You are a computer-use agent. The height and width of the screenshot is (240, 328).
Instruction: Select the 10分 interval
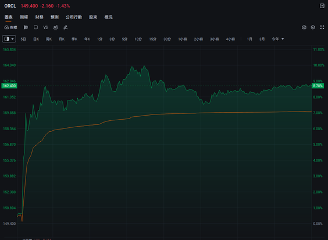(138, 39)
